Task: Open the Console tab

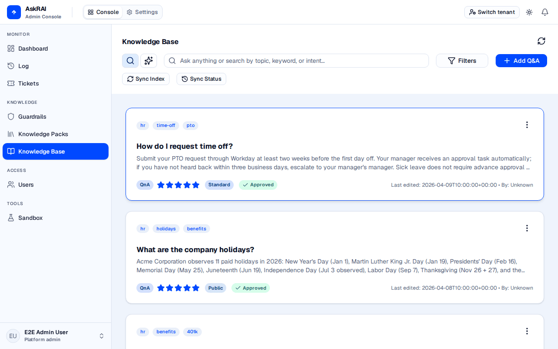Action: (103, 12)
